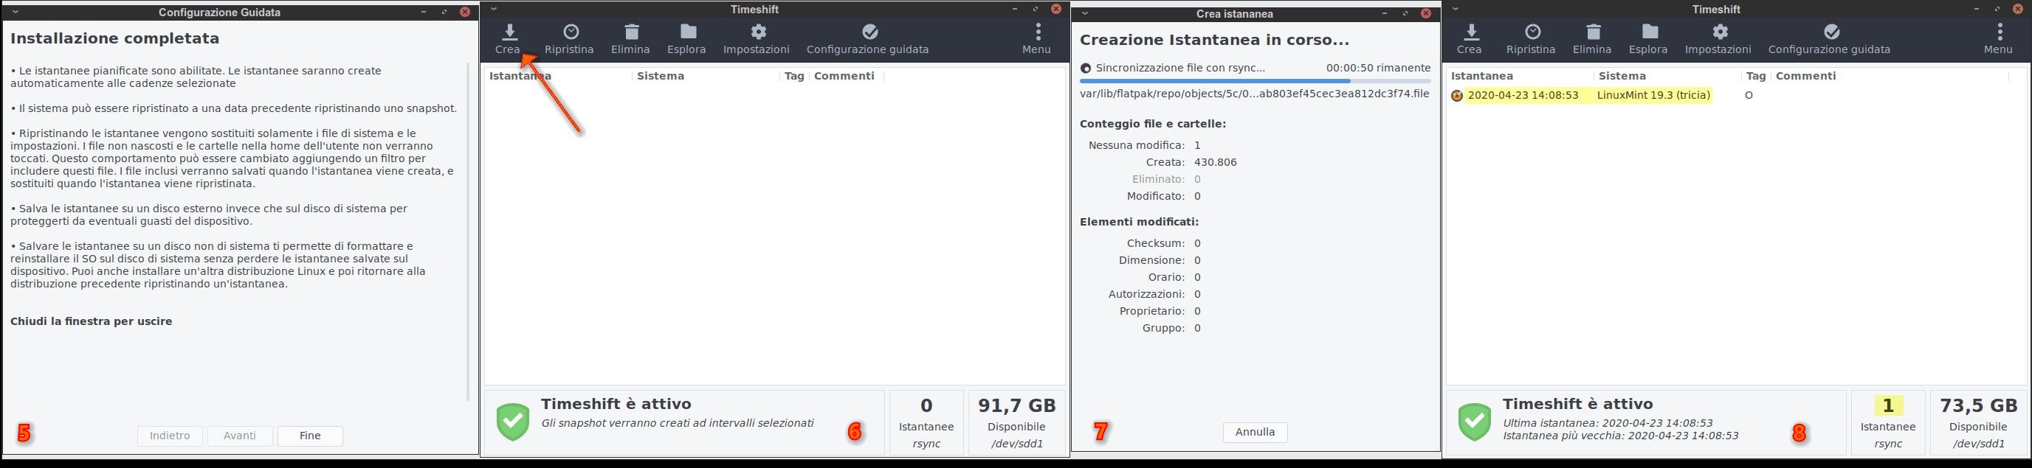
Task: Click the file path var/lib/flatpak/repo/objects text
Action: pyautogui.click(x=1254, y=94)
